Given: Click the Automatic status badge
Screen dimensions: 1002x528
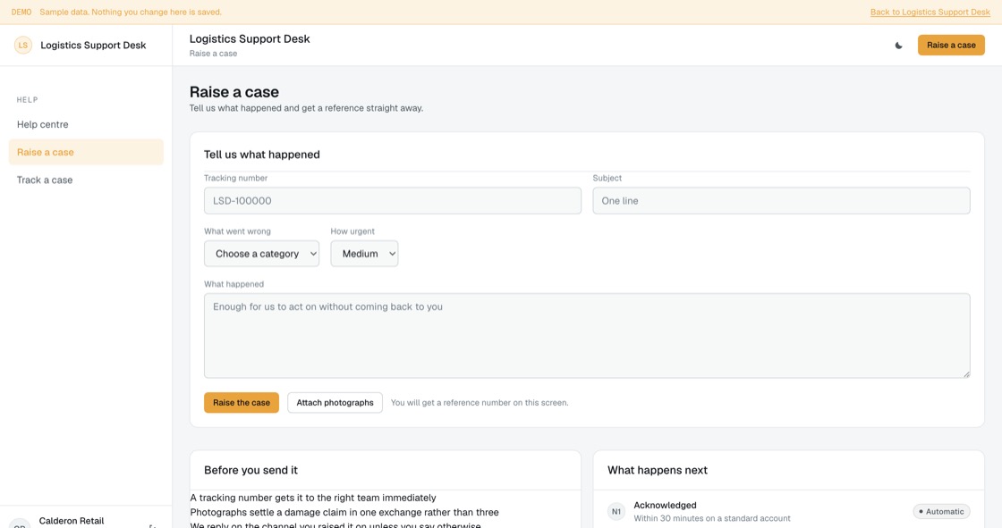Looking at the screenshot, I should (x=941, y=511).
